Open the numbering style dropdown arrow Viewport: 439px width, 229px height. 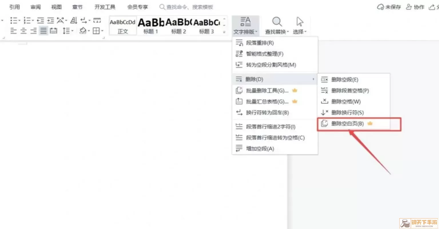(33, 21)
